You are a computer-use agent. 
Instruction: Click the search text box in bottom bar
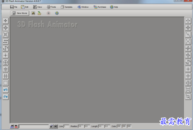tap(34, 126)
